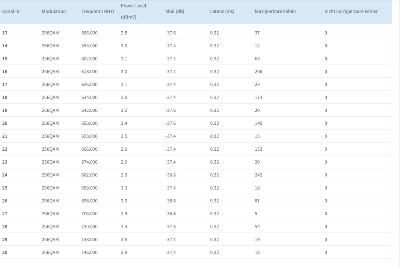
Task: Click Kanal ID 19 cell
Action: pos(5,110)
